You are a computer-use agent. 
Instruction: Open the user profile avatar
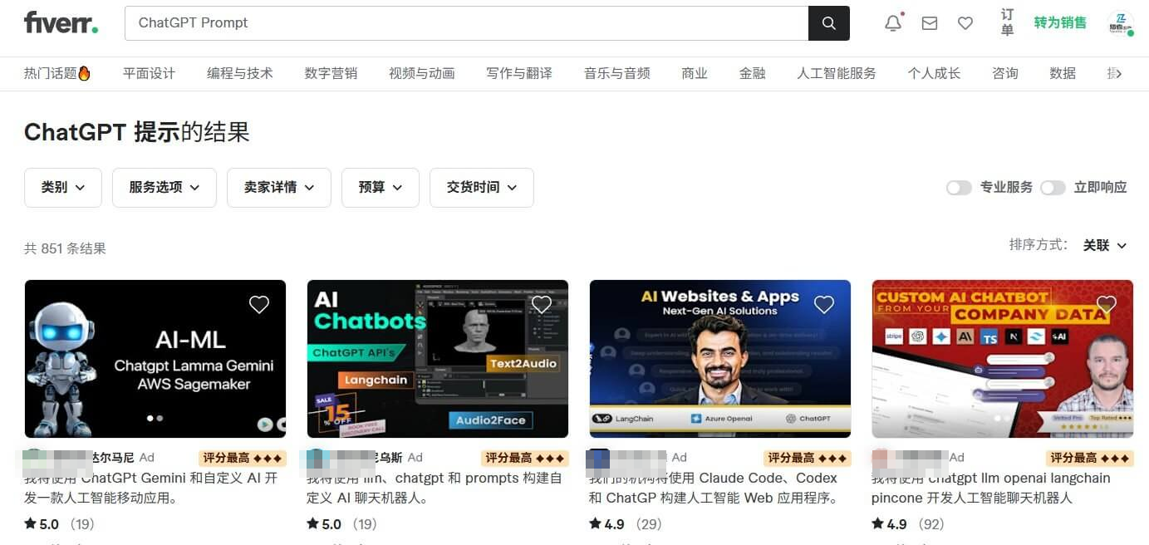tap(1121, 23)
